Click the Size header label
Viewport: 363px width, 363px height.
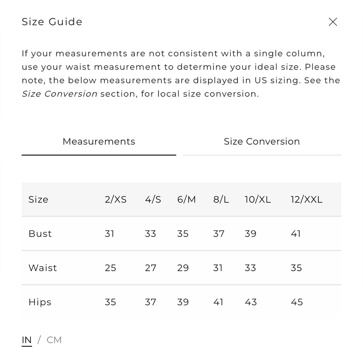[38, 199]
